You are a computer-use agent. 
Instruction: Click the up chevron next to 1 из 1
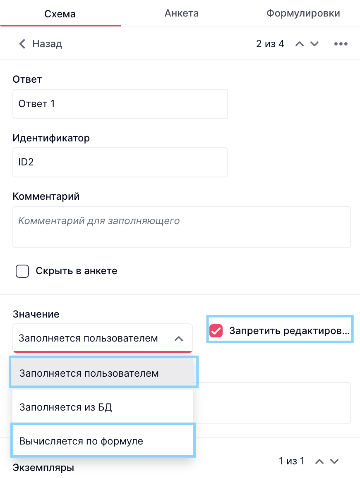(319, 461)
